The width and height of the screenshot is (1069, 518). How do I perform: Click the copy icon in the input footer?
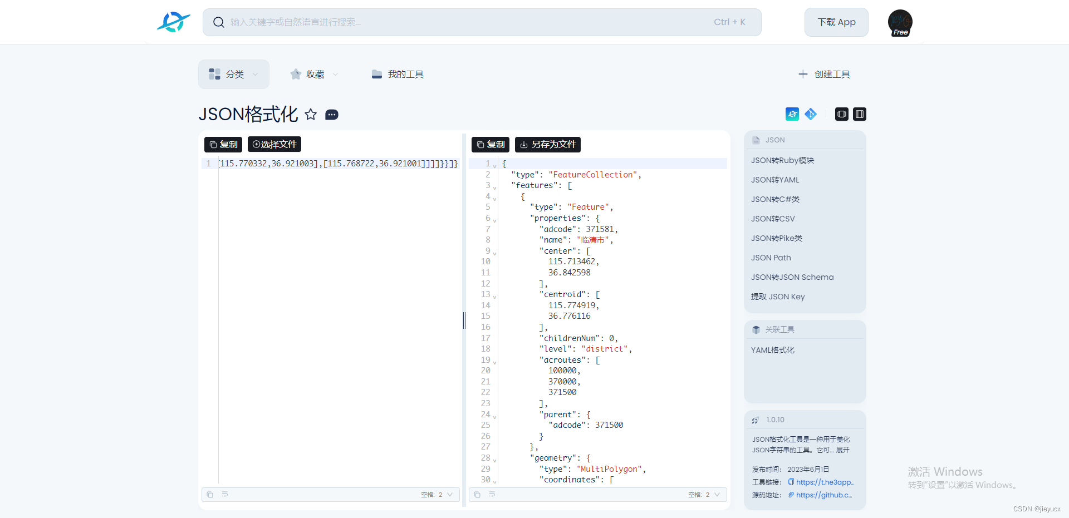(210, 495)
